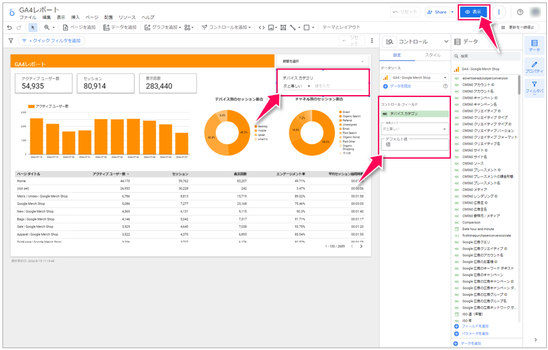Redo the last action
The image size is (548, 350).
19,27
